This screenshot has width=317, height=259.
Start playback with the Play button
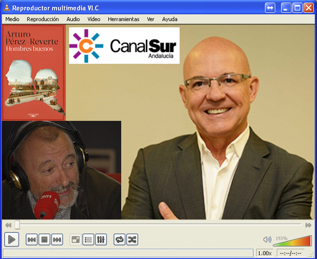click(12, 240)
